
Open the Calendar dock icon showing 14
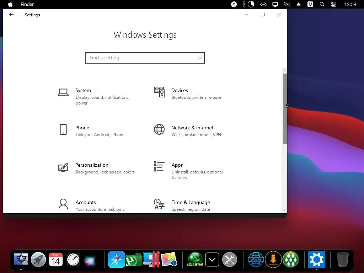click(x=56, y=259)
